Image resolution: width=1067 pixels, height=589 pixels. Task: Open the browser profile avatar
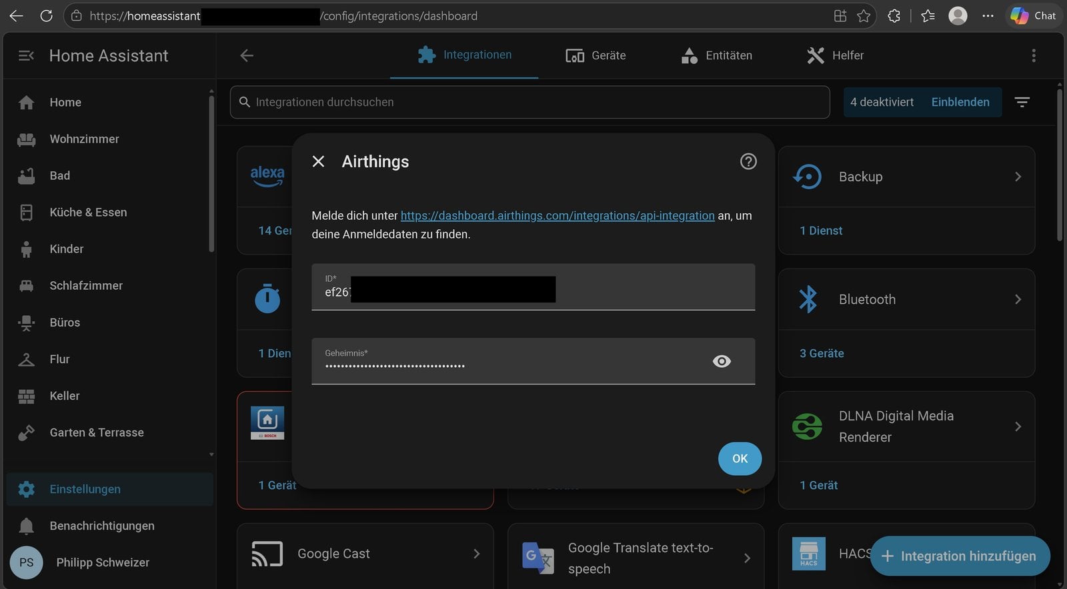point(958,16)
